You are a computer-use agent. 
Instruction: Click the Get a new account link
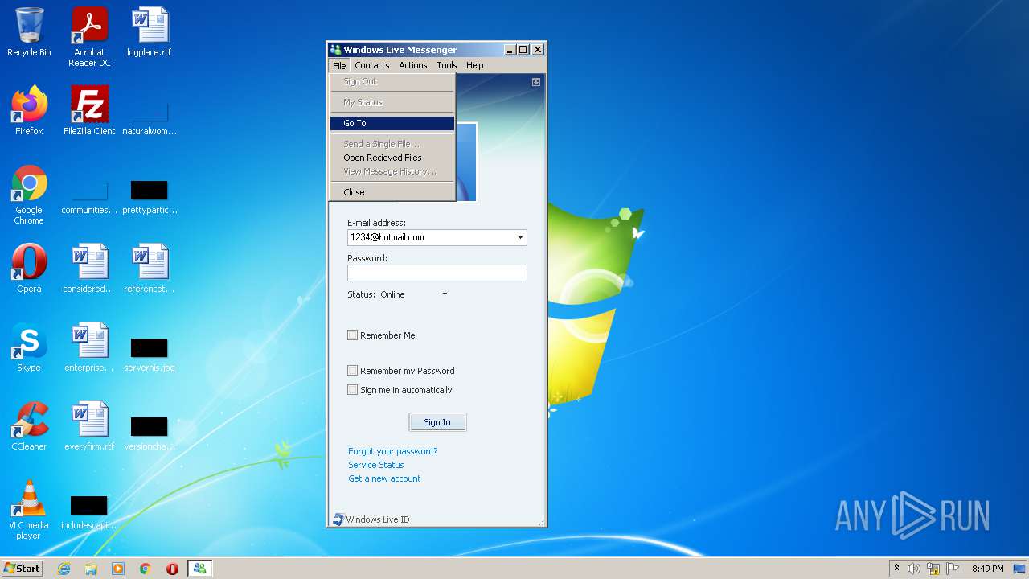(384, 478)
